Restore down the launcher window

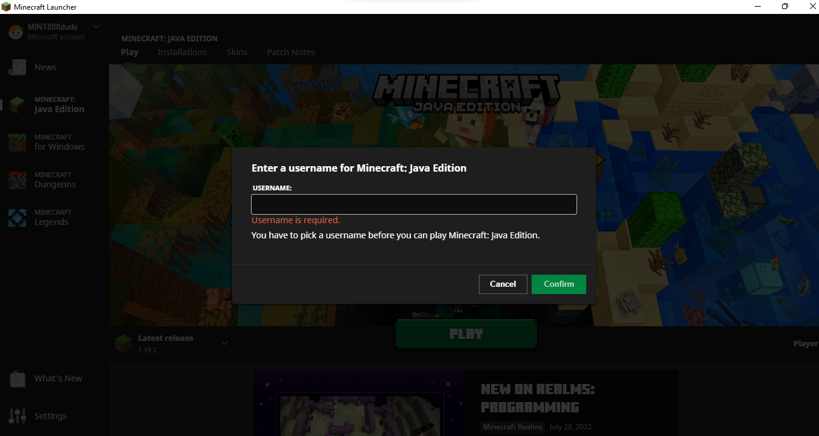(785, 7)
